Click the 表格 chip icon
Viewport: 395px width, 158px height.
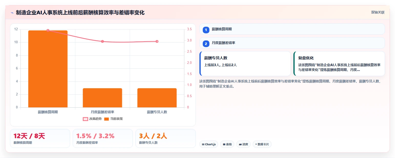(x=224, y=144)
